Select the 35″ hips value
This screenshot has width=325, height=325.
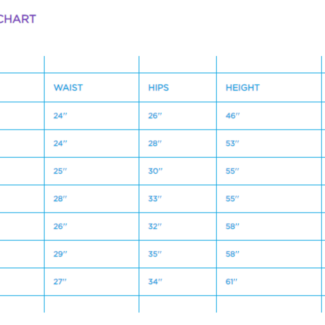pos(155,254)
